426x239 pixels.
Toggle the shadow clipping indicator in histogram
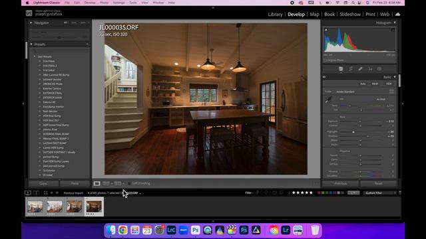[326, 29]
